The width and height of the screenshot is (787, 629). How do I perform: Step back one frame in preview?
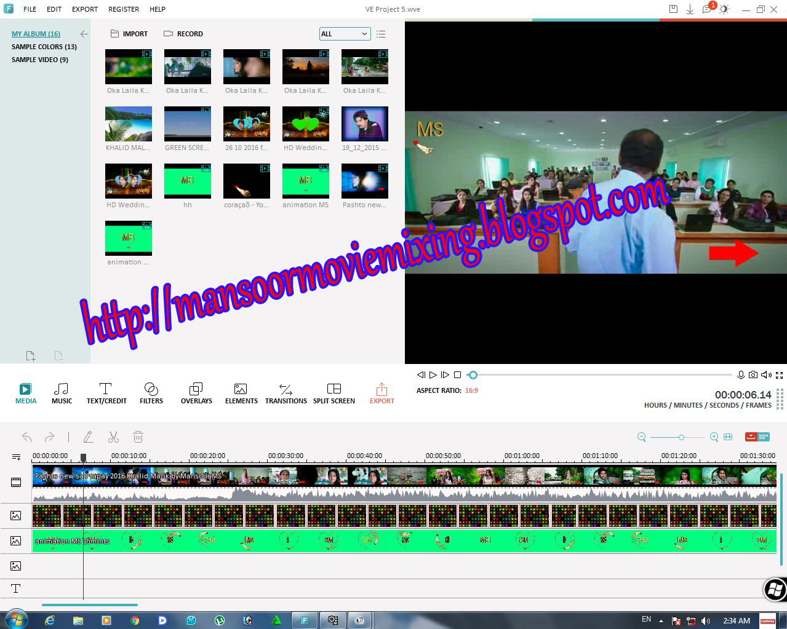[421, 374]
